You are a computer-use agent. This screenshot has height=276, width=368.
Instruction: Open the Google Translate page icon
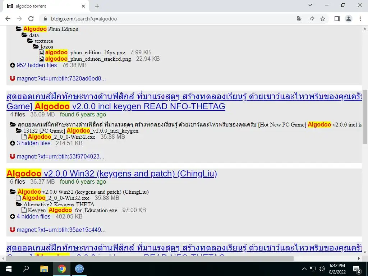tap(299, 19)
